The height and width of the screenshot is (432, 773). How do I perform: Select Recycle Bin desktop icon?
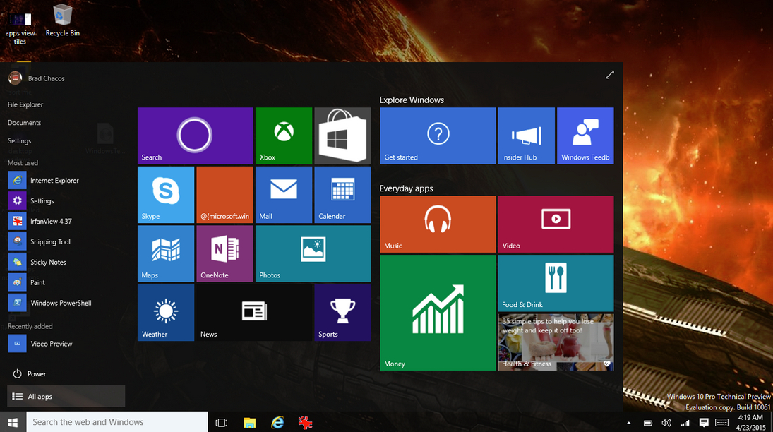click(x=63, y=20)
